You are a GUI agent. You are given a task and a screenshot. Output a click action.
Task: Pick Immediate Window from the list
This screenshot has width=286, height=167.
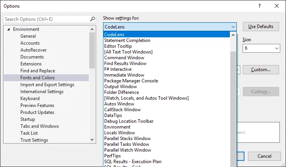coord(166,75)
